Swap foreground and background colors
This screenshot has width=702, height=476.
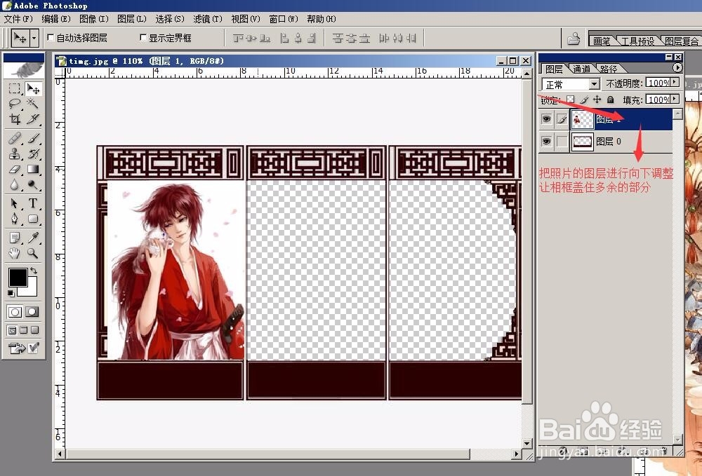pyautogui.click(x=33, y=271)
